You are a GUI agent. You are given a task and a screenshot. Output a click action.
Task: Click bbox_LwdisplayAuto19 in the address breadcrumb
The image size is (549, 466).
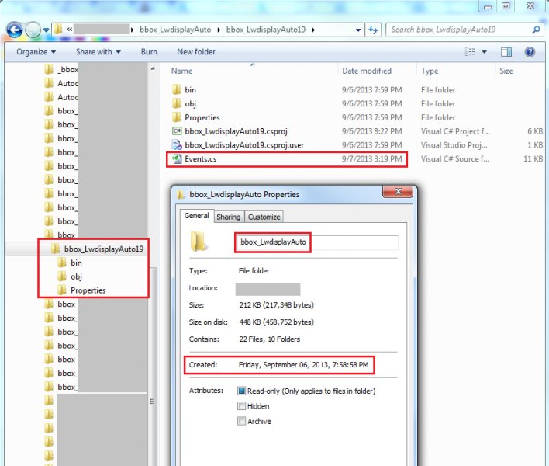tap(266, 30)
